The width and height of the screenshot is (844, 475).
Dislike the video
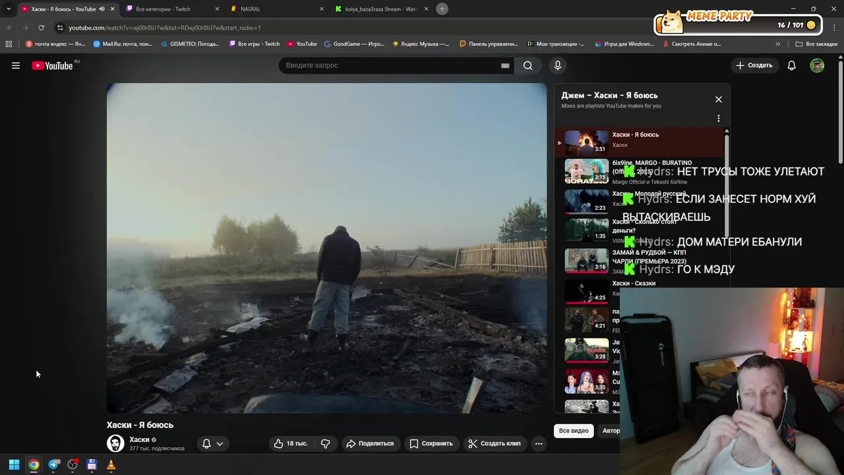pos(325,443)
